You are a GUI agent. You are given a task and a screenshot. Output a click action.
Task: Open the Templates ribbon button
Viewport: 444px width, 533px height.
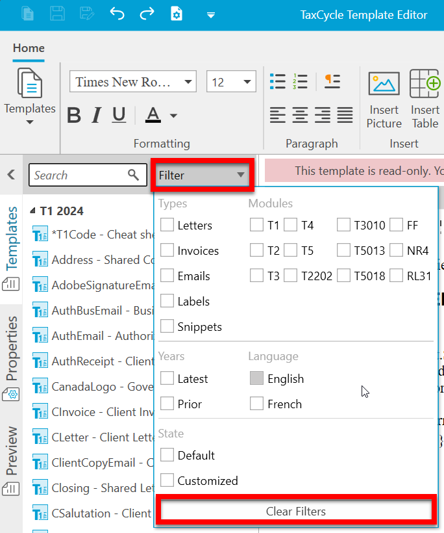(x=29, y=96)
